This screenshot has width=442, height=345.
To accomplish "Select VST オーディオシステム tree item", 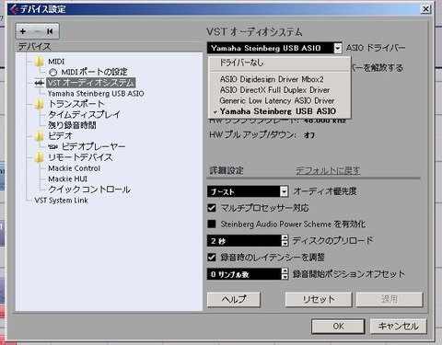I will coord(91,83).
